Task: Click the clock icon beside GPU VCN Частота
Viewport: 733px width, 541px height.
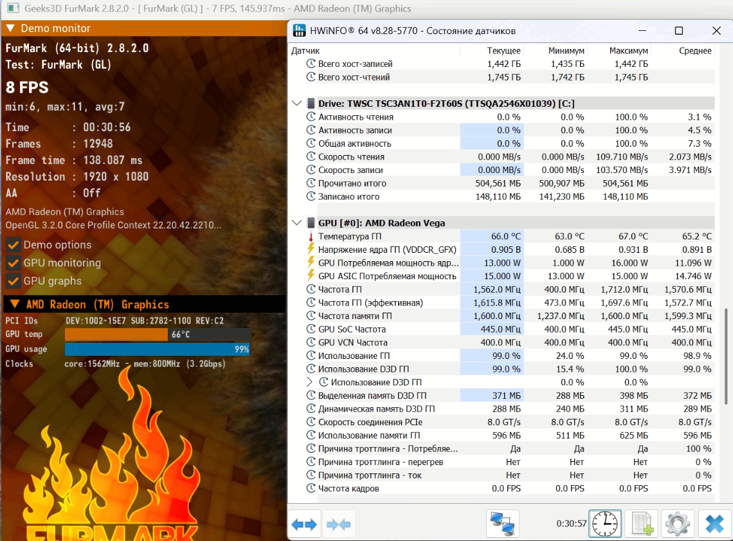Action: (x=311, y=342)
